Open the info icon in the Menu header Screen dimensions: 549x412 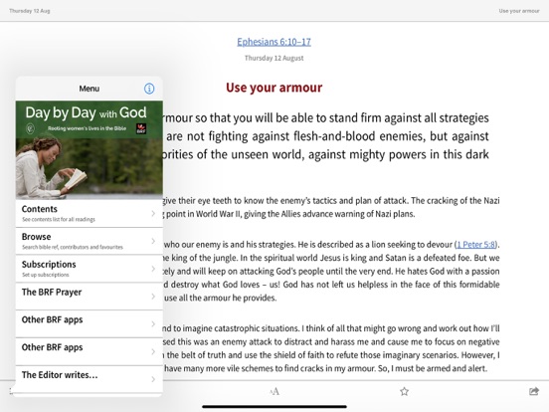click(x=149, y=89)
